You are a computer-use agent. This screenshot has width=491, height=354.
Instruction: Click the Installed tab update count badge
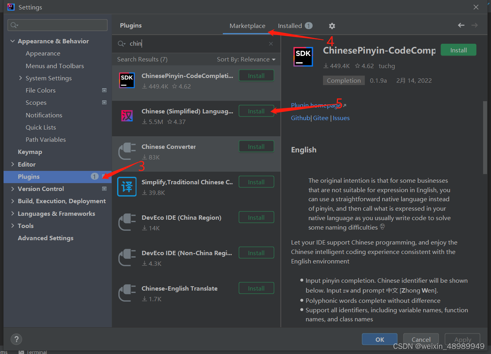pyautogui.click(x=309, y=26)
